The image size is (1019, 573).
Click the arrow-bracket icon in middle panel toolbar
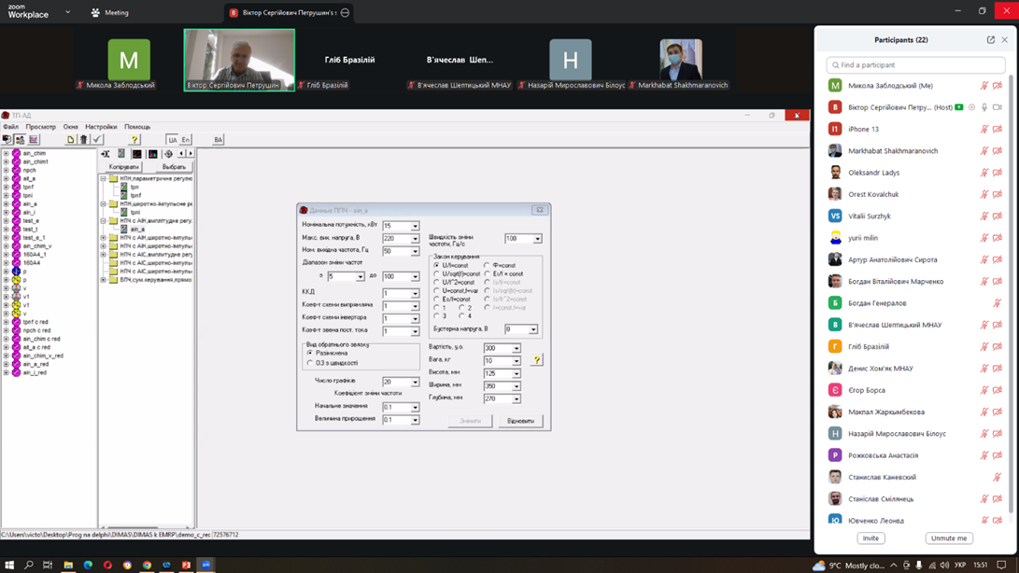(x=106, y=154)
